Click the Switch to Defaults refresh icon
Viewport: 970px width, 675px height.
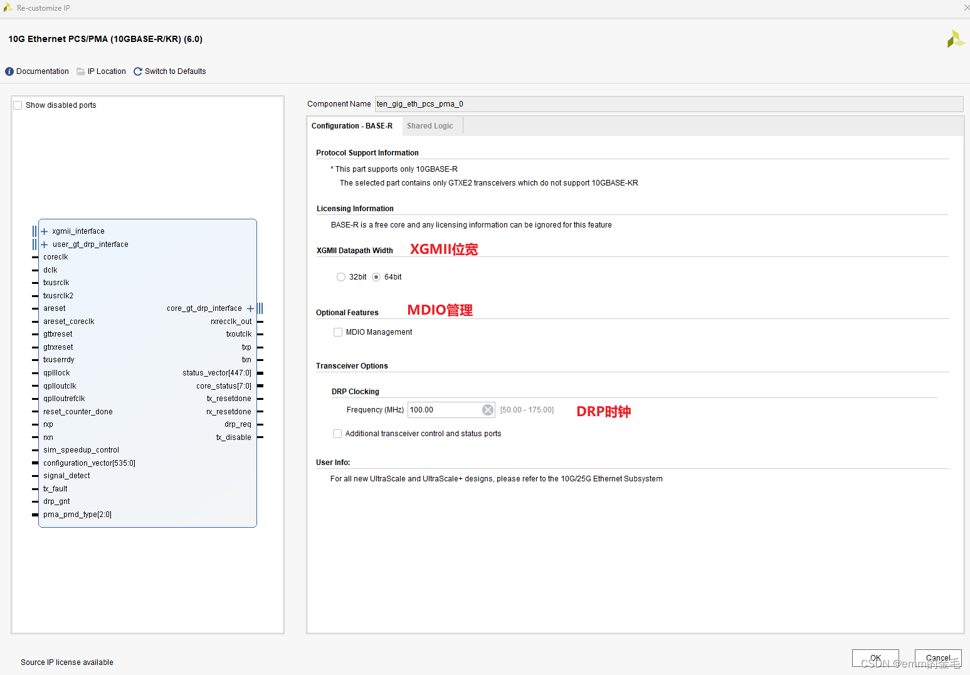point(138,71)
